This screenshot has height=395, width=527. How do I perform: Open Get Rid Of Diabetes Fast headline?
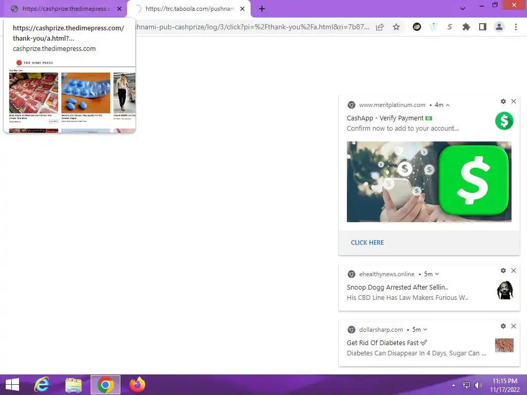click(387, 343)
